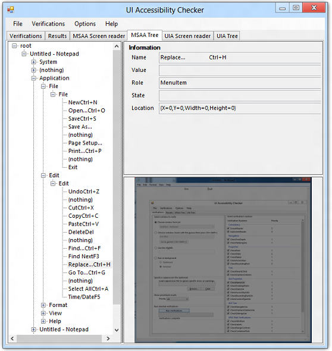Open the Options menu
332x351 pixels.
(x=85, y=24)
